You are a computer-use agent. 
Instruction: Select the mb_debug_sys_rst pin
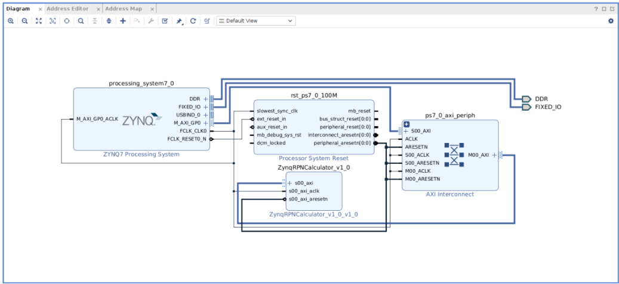click(279, 135)
